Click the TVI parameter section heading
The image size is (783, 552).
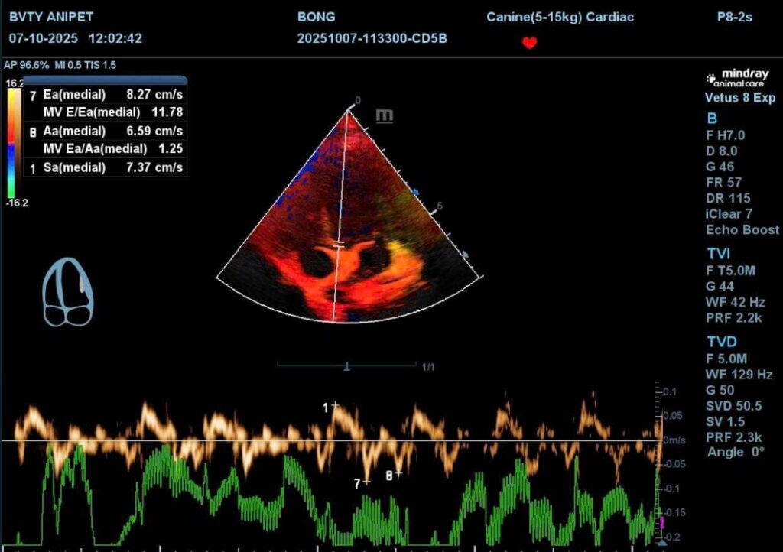click(x=717, y=254)
